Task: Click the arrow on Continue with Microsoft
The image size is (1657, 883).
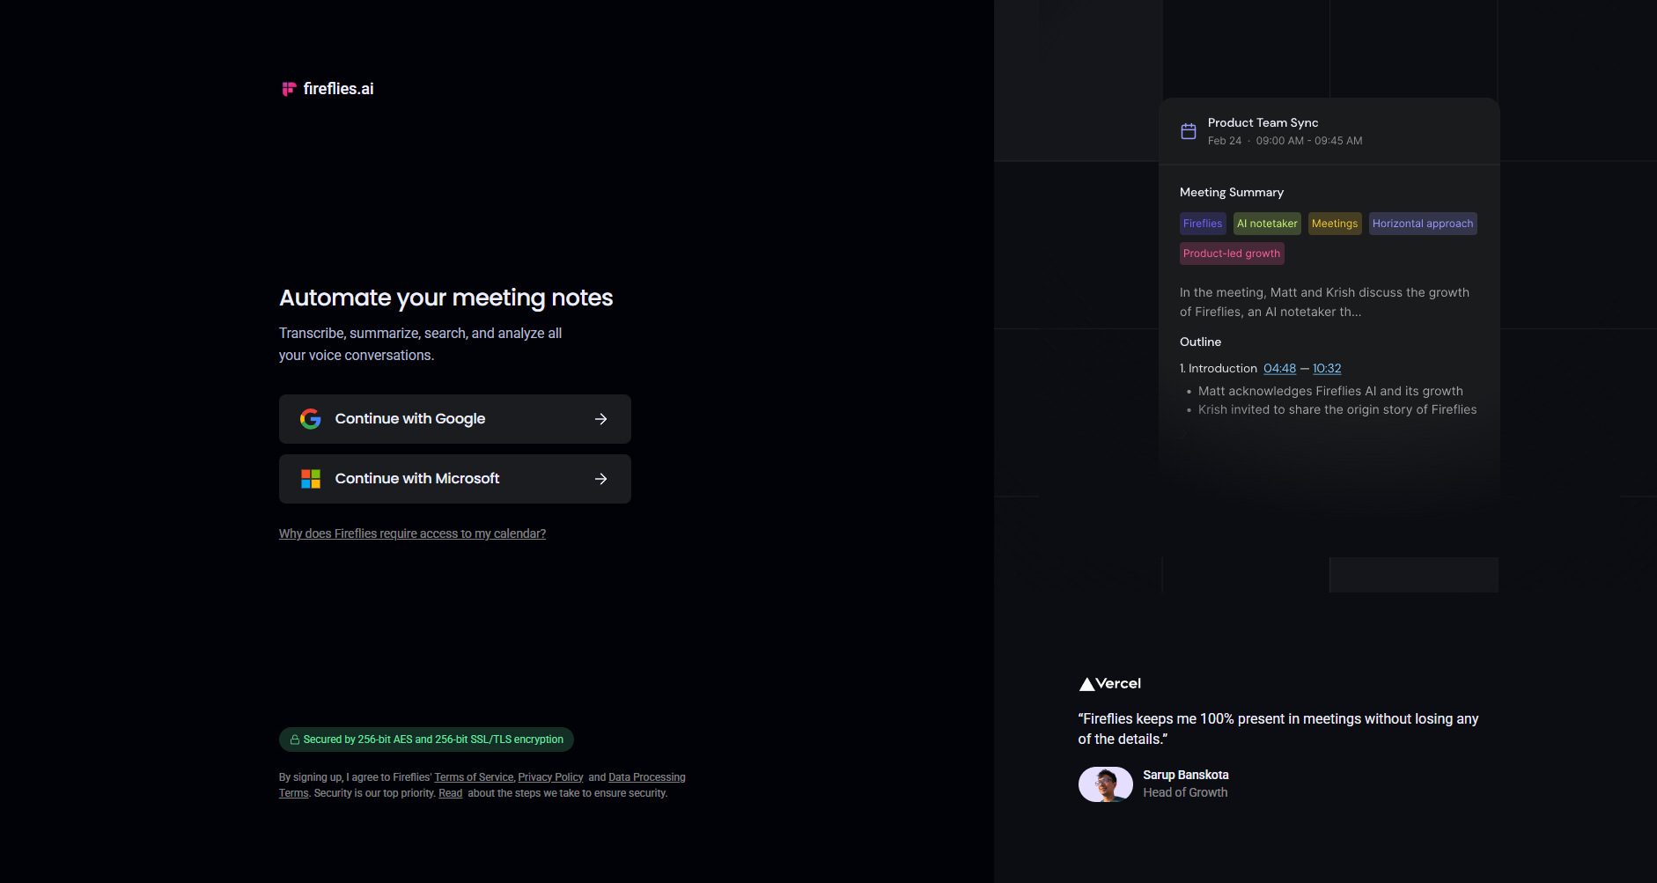Action: click(x=601, y=479)
